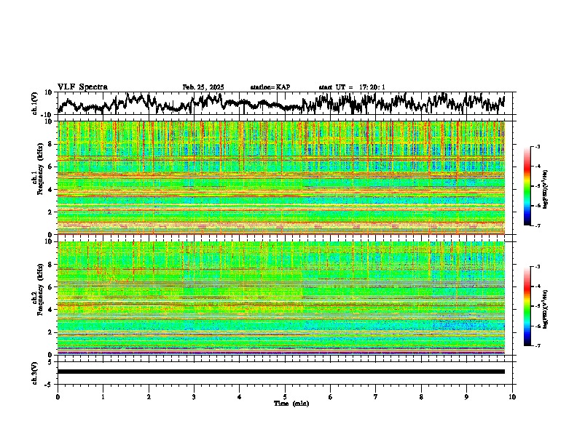
Task: Click time axis tick label '3'
Action: [194, 397]
